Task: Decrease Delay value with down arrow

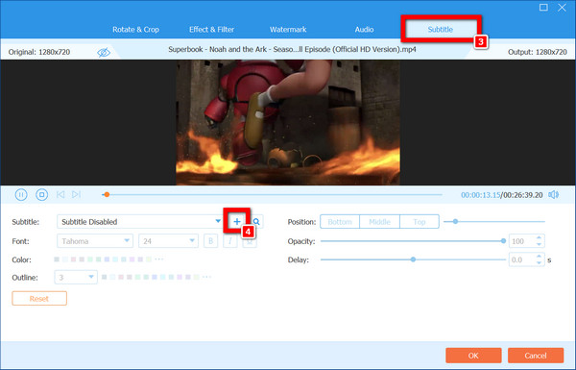Action: coord(539,262)
